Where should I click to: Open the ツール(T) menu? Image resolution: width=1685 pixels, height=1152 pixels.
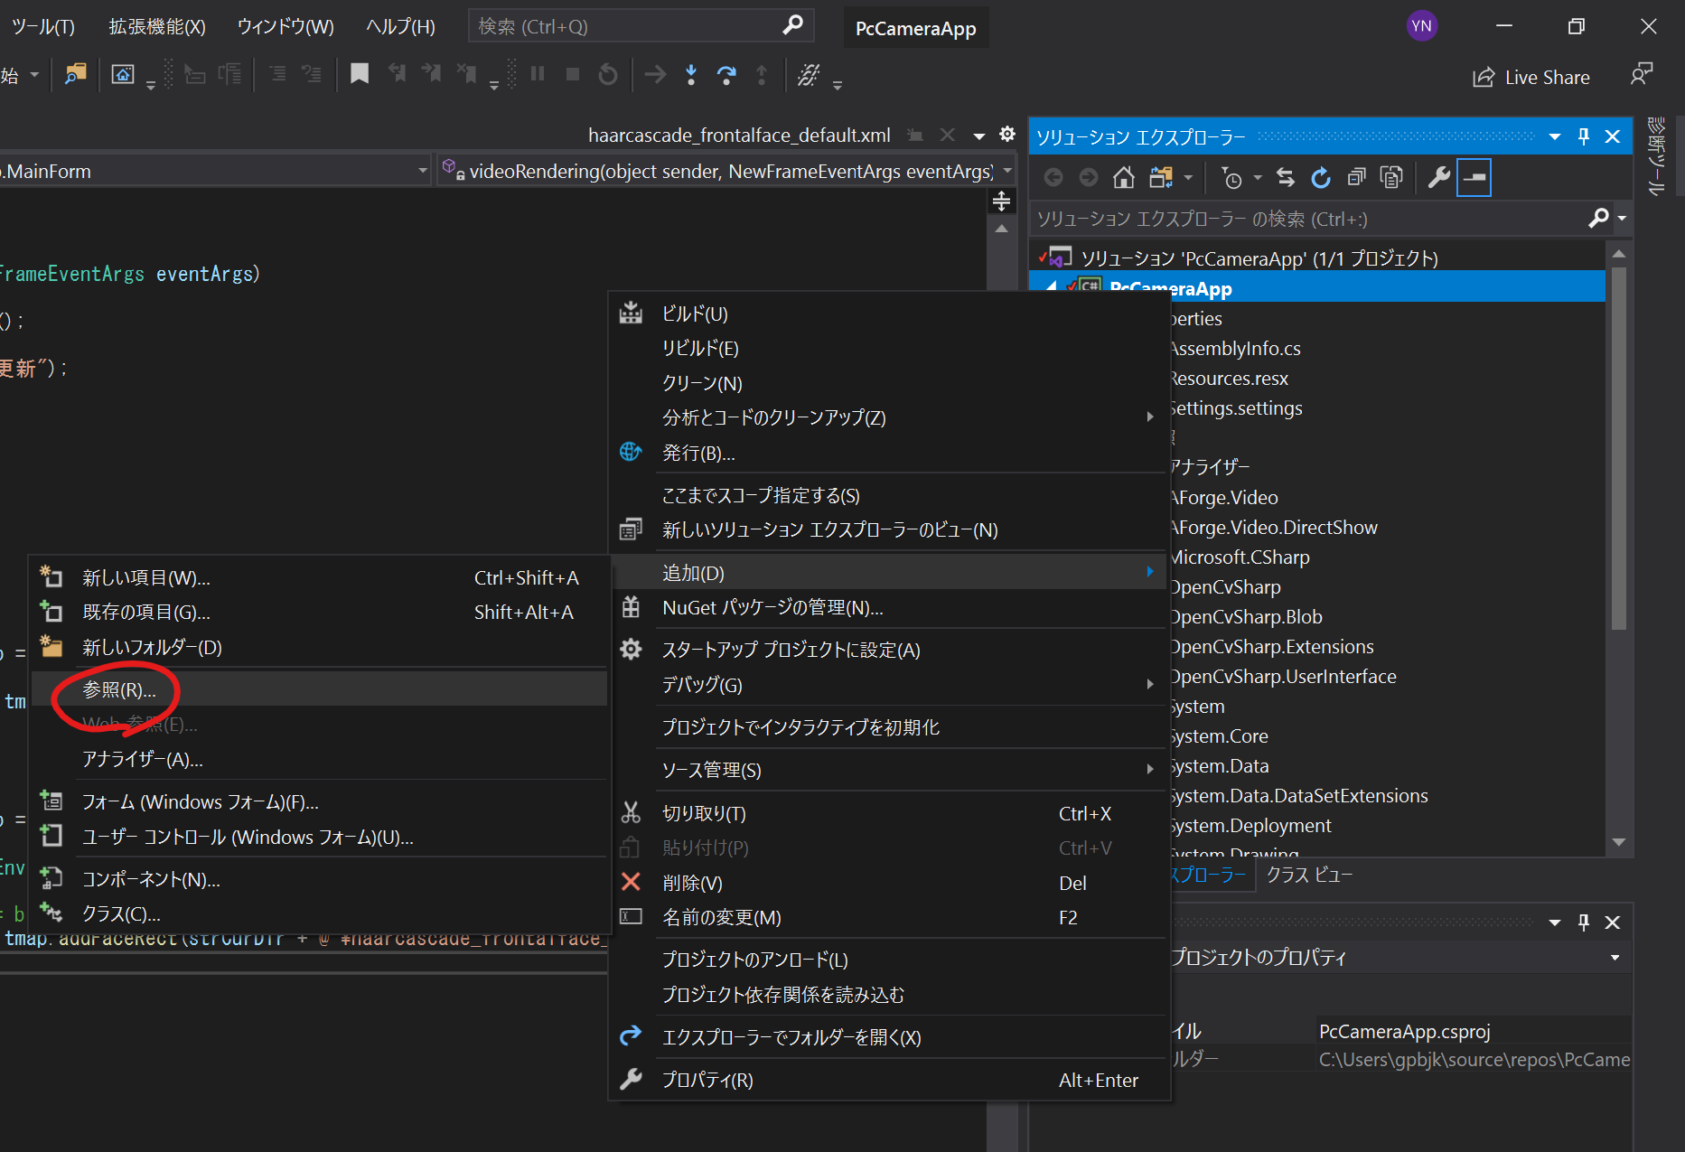[x=43, y=26]
